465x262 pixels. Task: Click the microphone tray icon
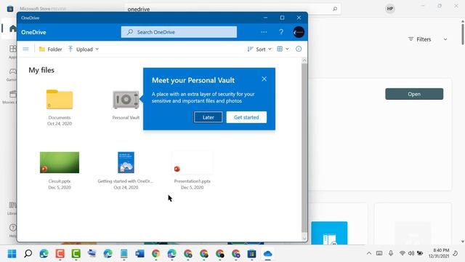[391, 253]
